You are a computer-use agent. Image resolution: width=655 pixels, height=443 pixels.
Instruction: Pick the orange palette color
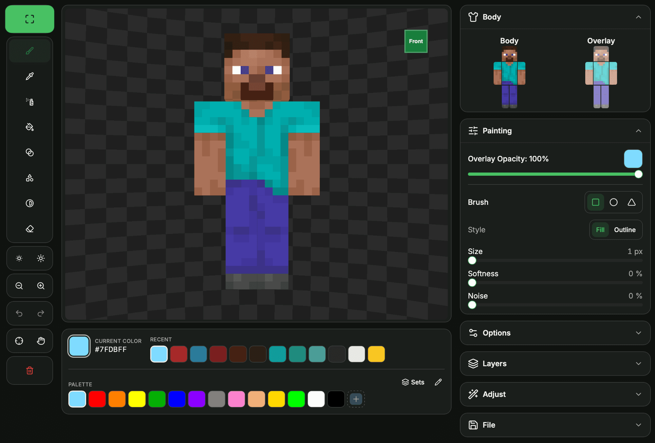click(x=117, y=399)
